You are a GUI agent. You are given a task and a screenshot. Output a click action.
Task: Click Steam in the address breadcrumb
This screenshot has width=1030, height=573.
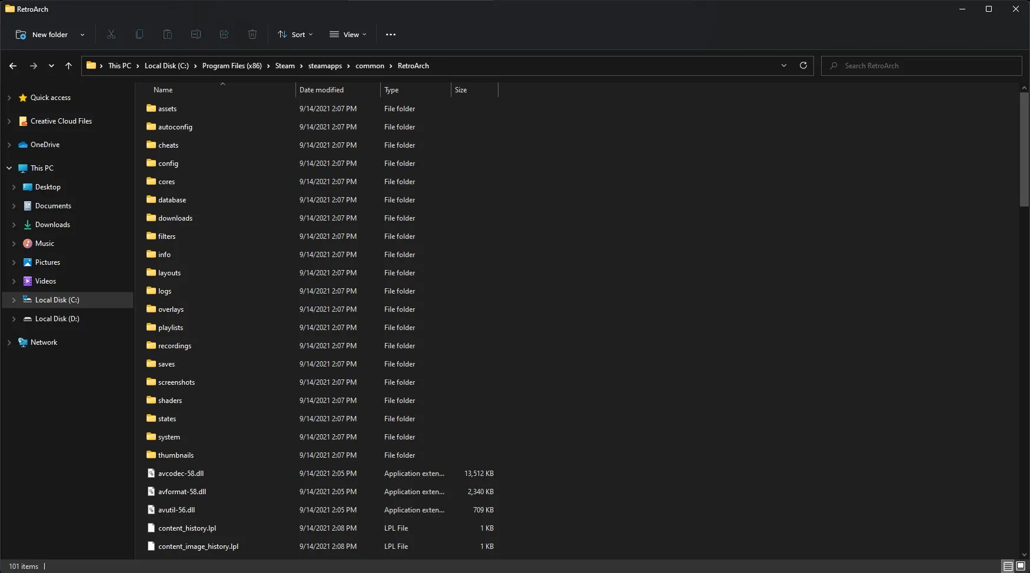285,66
